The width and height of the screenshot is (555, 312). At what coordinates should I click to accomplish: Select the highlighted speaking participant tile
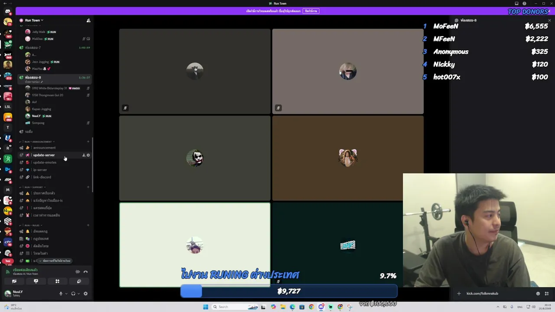[x=195, y=245]
